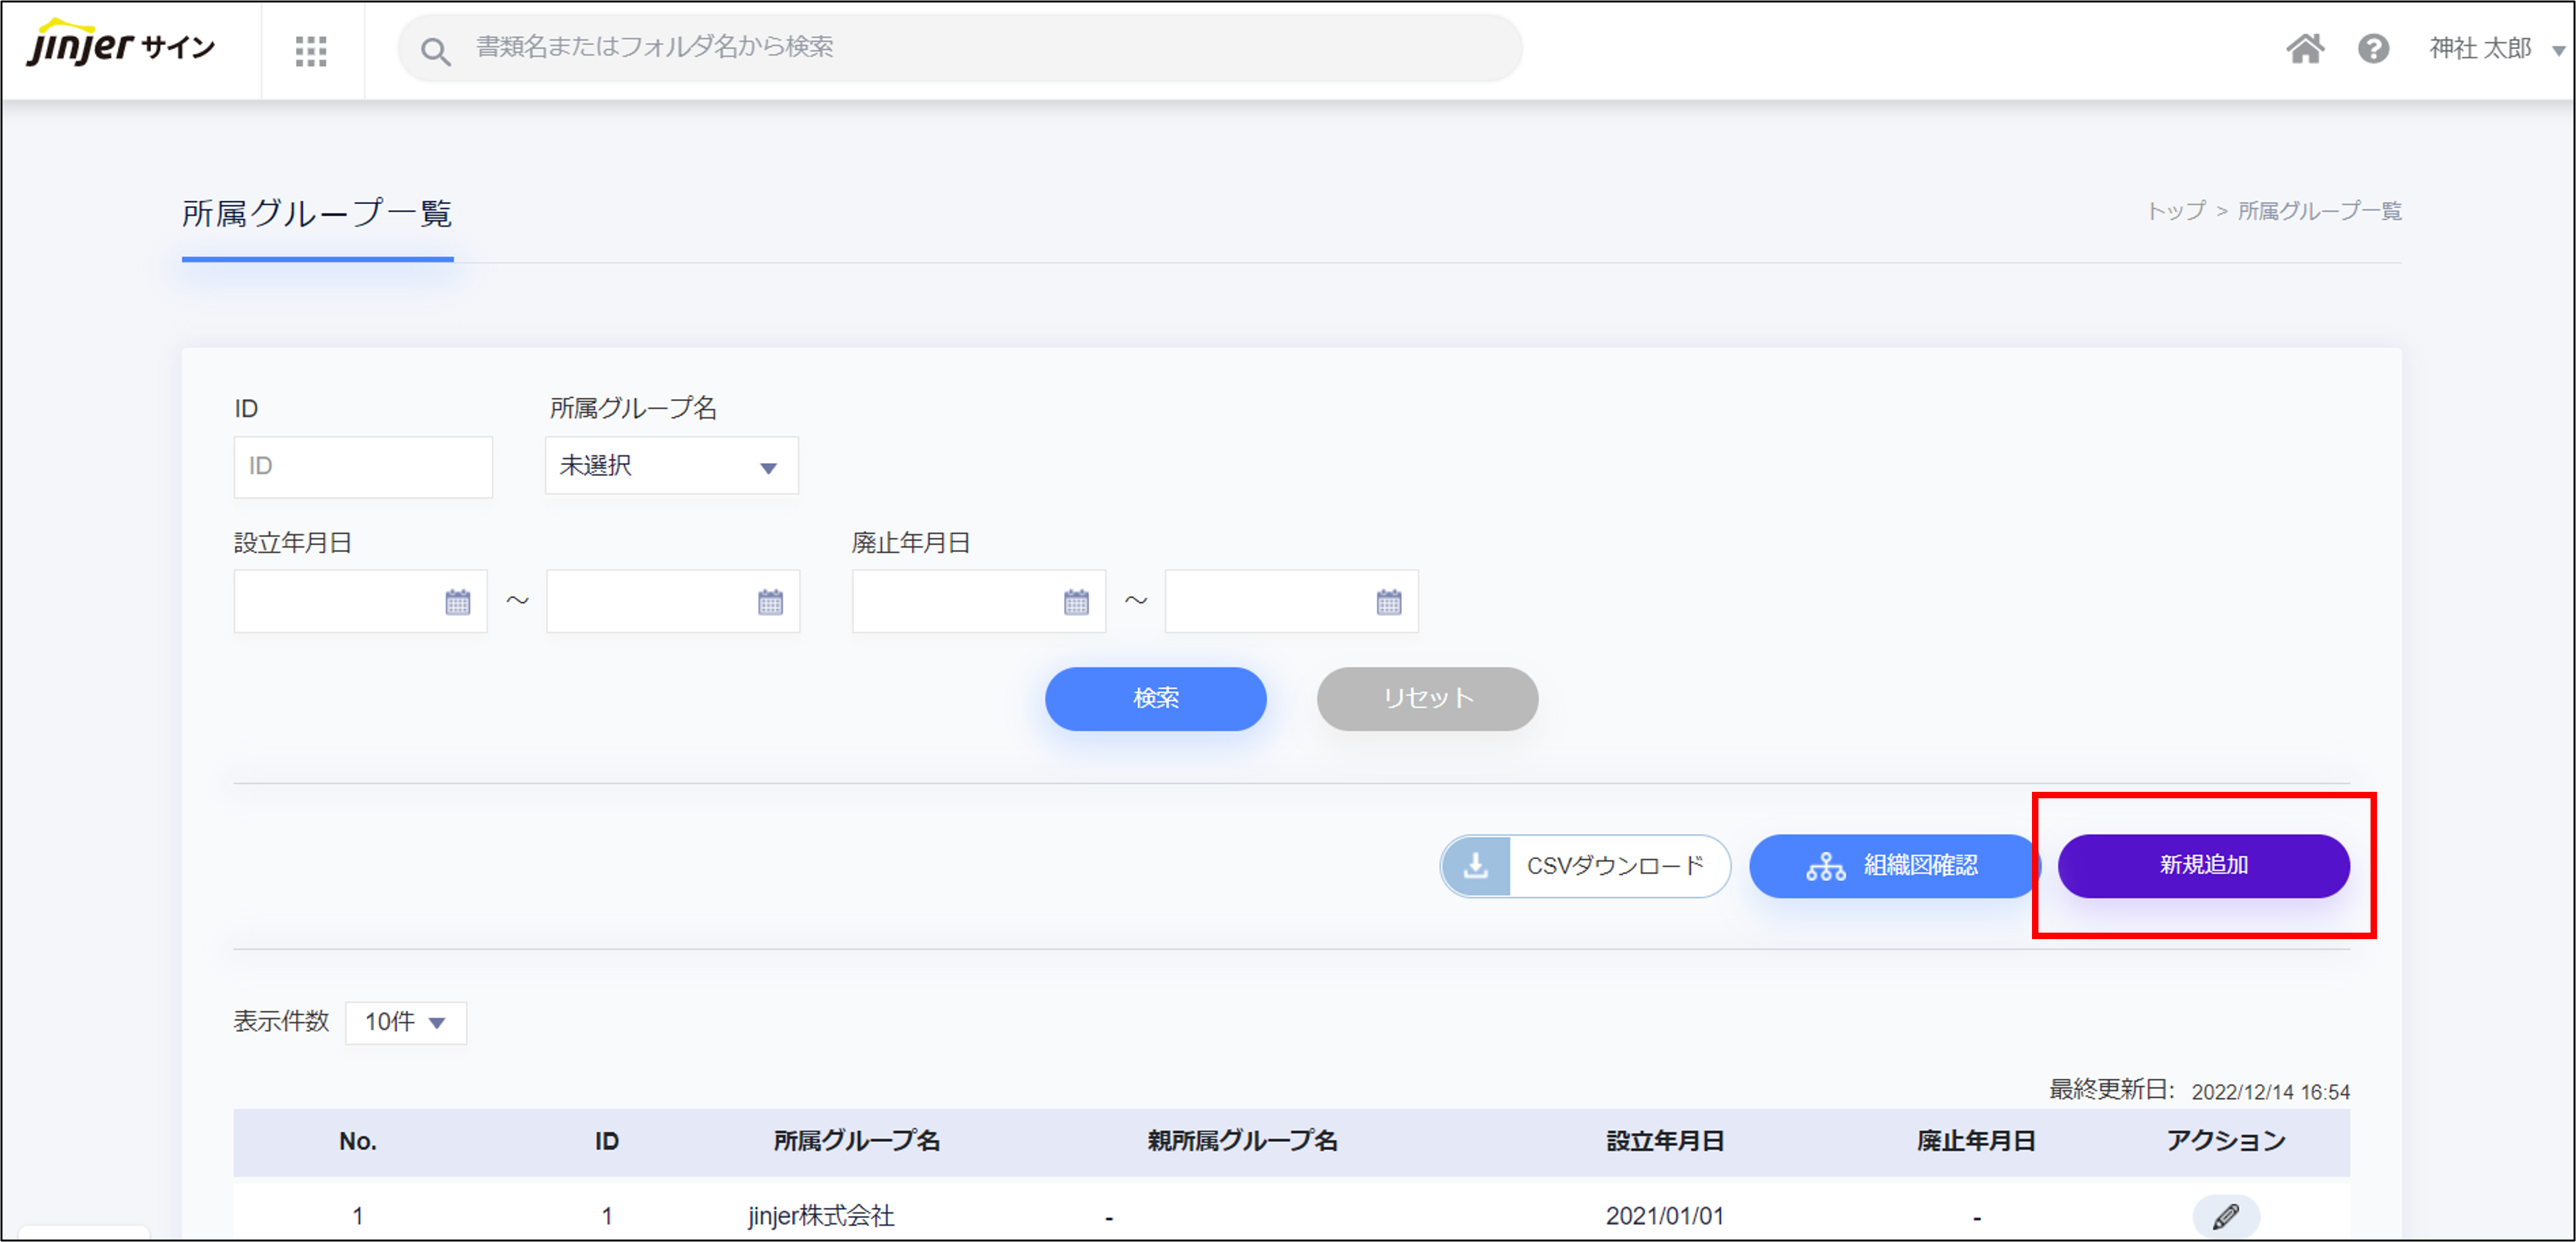Open 組織図確認 organization chart
Viewport: 2576px width, 1242px height.
(x=1892, y=865)
